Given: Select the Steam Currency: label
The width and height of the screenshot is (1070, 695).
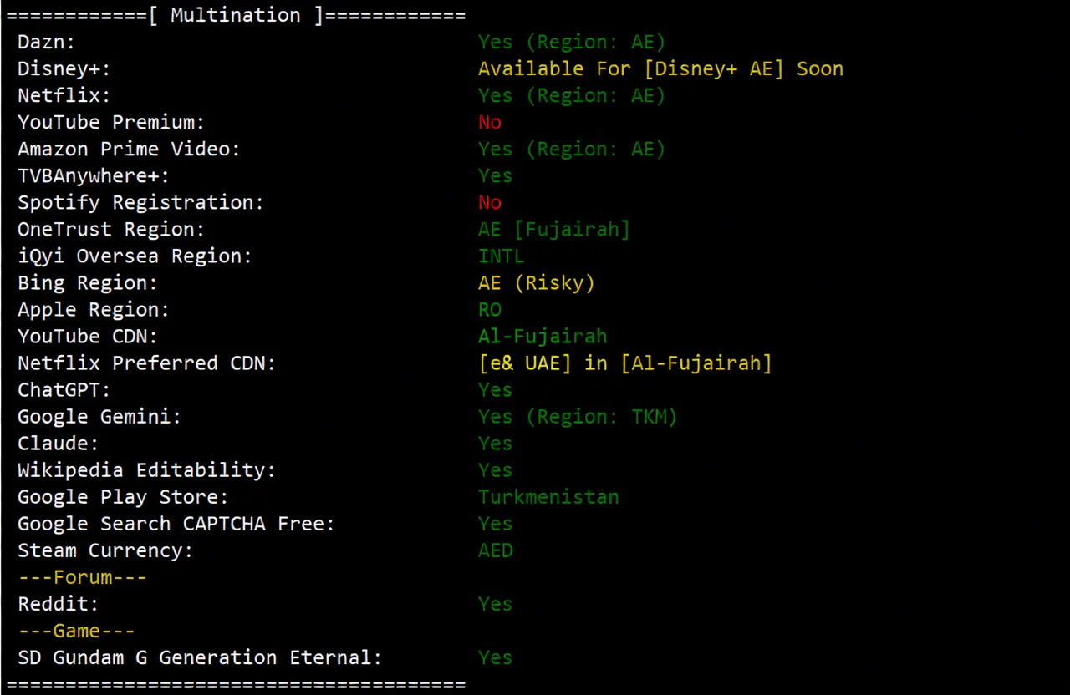Looking at the screenshot, I should tap(105, 550).
